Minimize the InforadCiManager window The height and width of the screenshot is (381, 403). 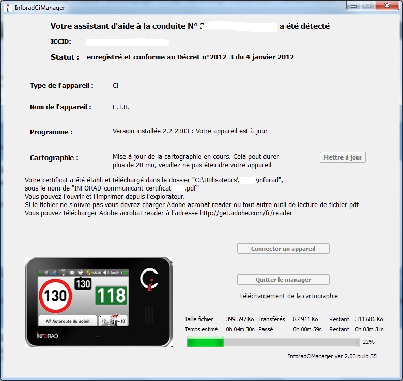354,5
